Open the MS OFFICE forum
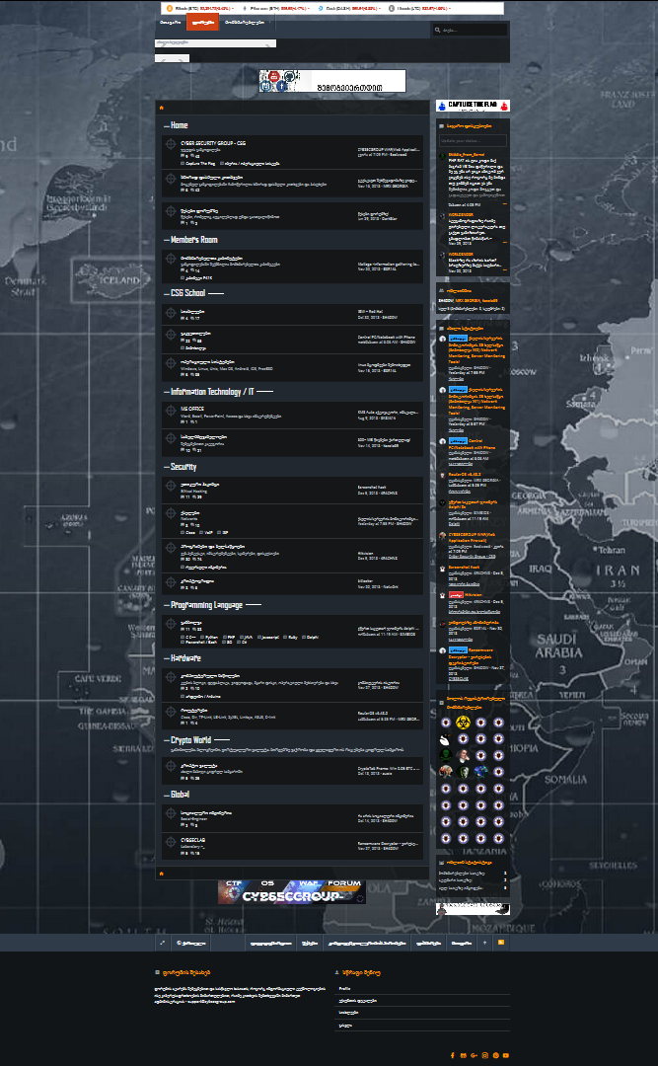 (x=191, y=407)
